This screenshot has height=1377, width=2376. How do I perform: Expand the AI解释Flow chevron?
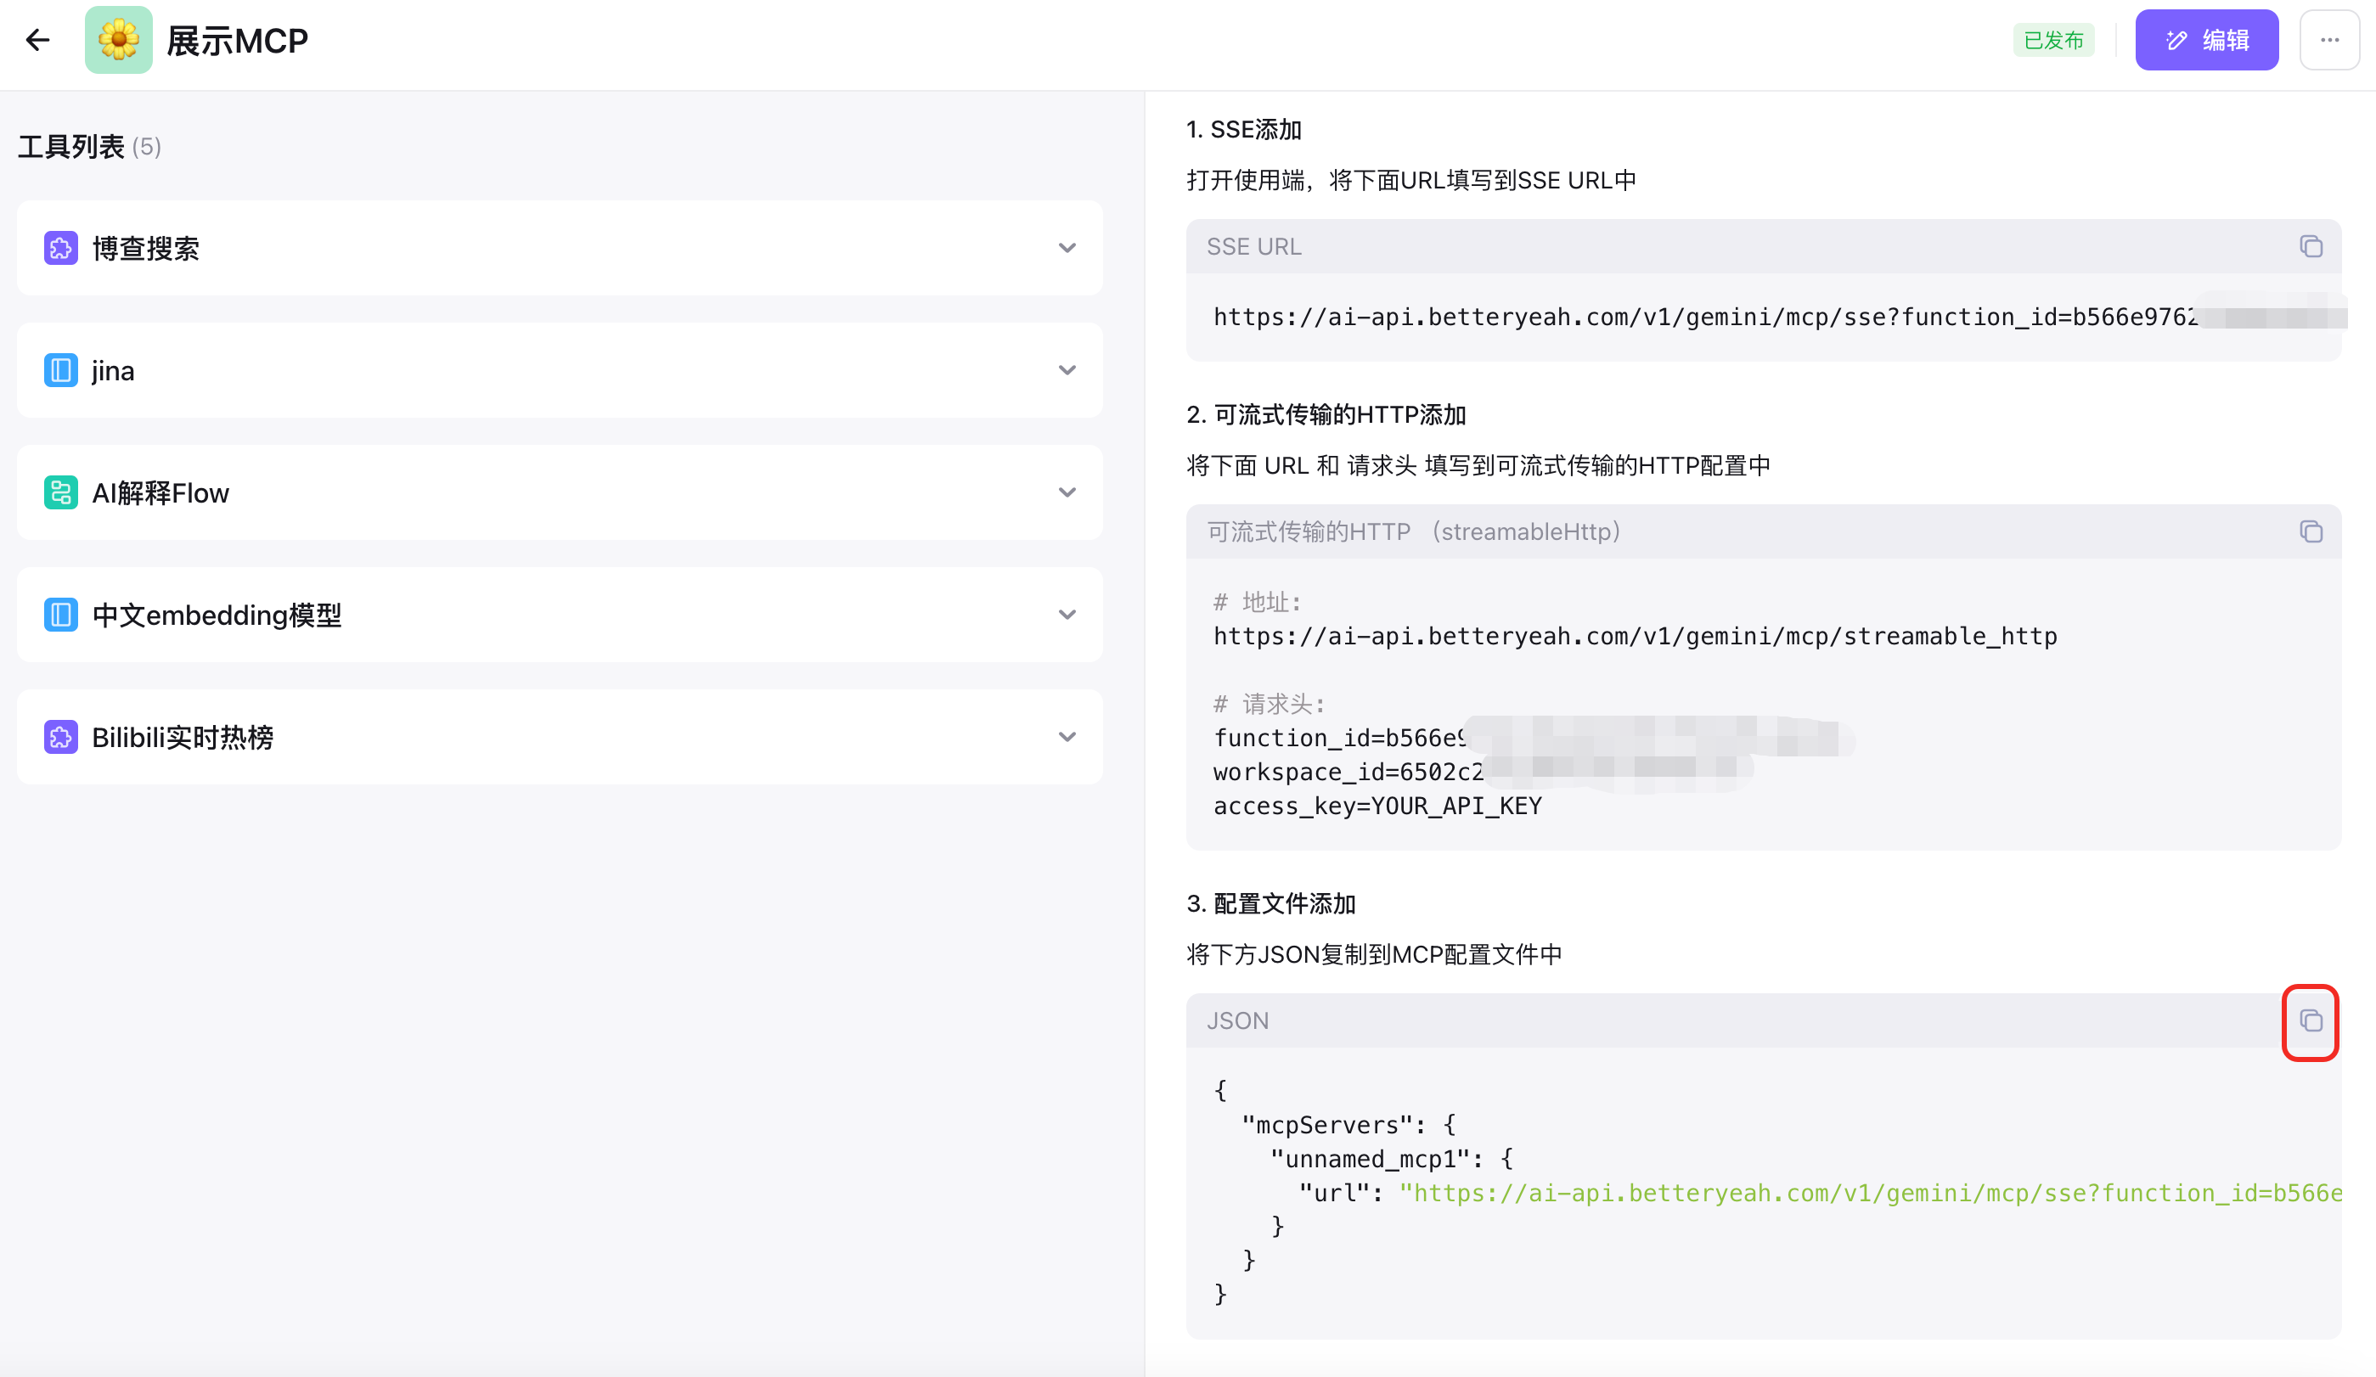(1067, 492)
